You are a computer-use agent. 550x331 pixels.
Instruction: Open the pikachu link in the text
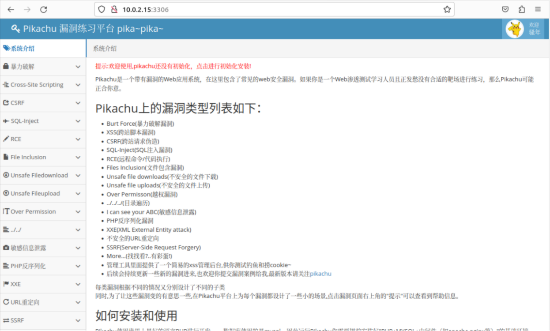click(320, 273)
